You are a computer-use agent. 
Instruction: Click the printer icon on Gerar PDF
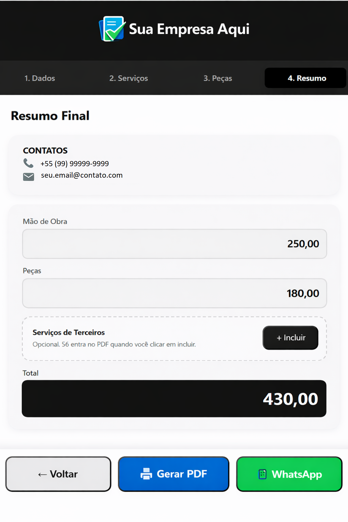(x=146, y=474)
